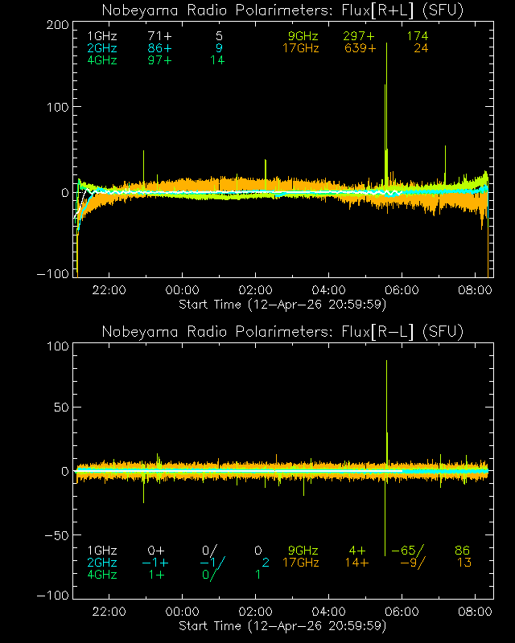Viewport: 515px width, 643px height.
Task: Click the Start Time label under Flux[R+L] plot
Action: (283, 305)
